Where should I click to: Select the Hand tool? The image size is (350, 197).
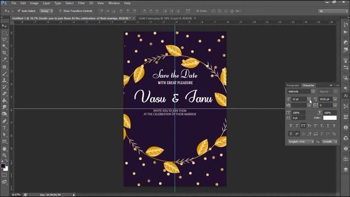point(4,148)
